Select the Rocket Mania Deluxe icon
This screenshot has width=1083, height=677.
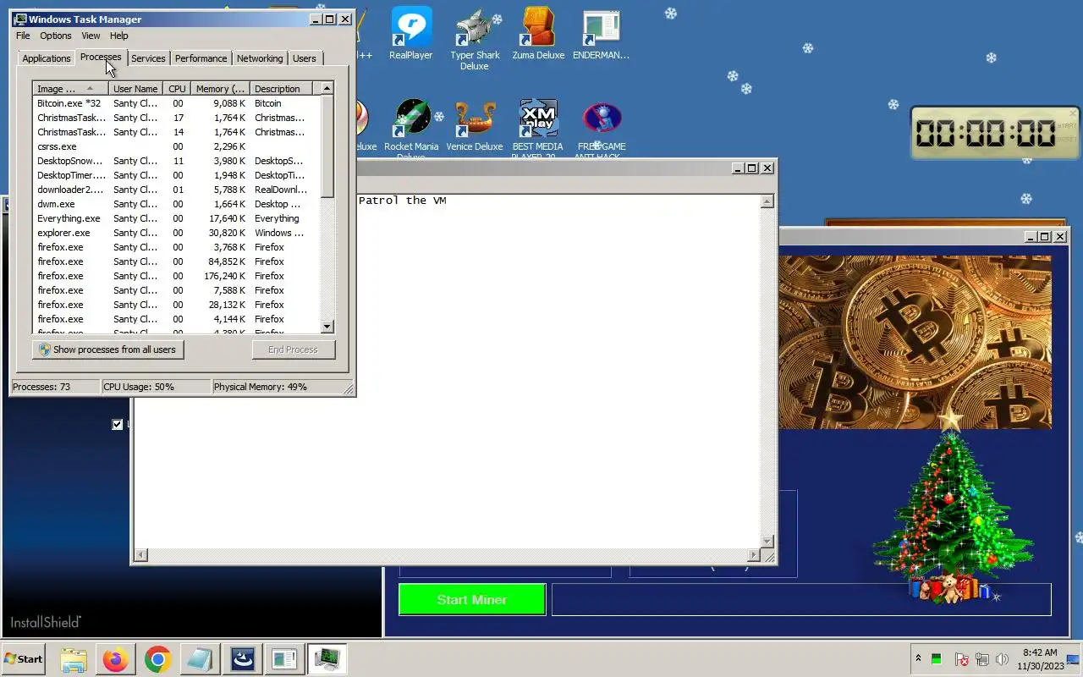point(411,129)
